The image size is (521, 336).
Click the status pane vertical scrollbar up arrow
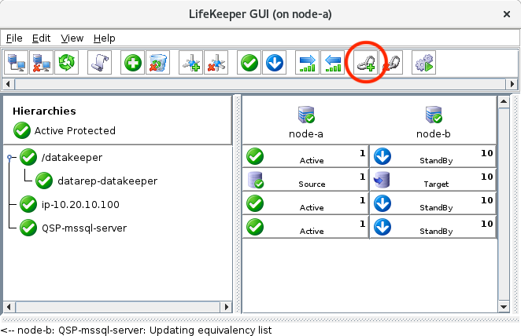tap(504, 101)
